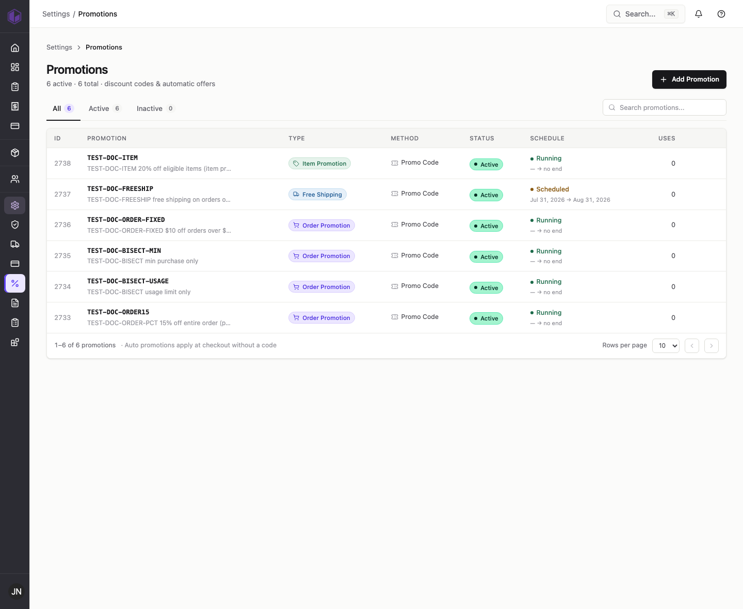Click the METHOD column header

click(x=405, y=138)
